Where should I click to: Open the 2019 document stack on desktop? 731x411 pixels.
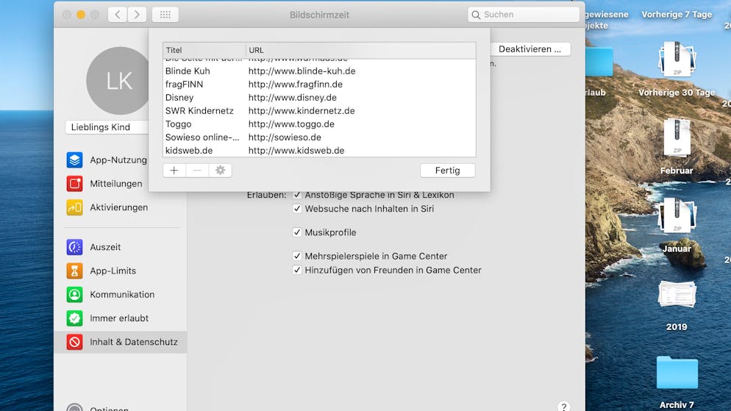coord(677,294)
